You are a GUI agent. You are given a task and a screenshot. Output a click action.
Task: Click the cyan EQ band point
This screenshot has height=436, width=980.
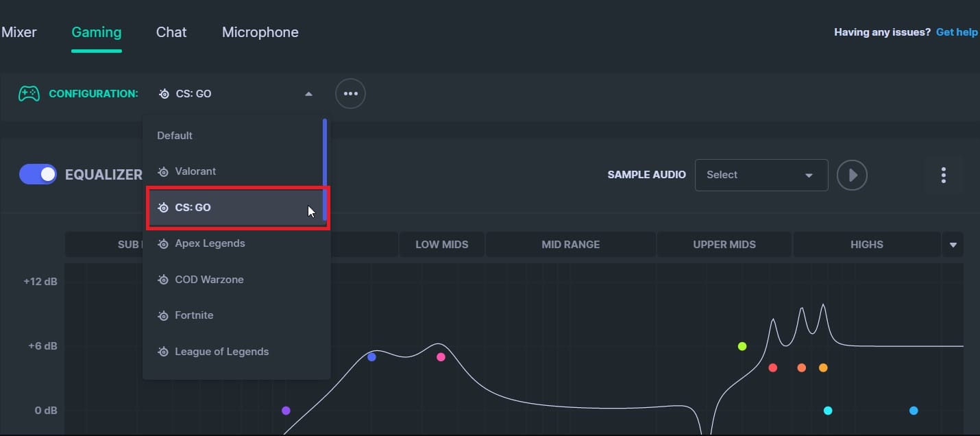click(828, 411)
